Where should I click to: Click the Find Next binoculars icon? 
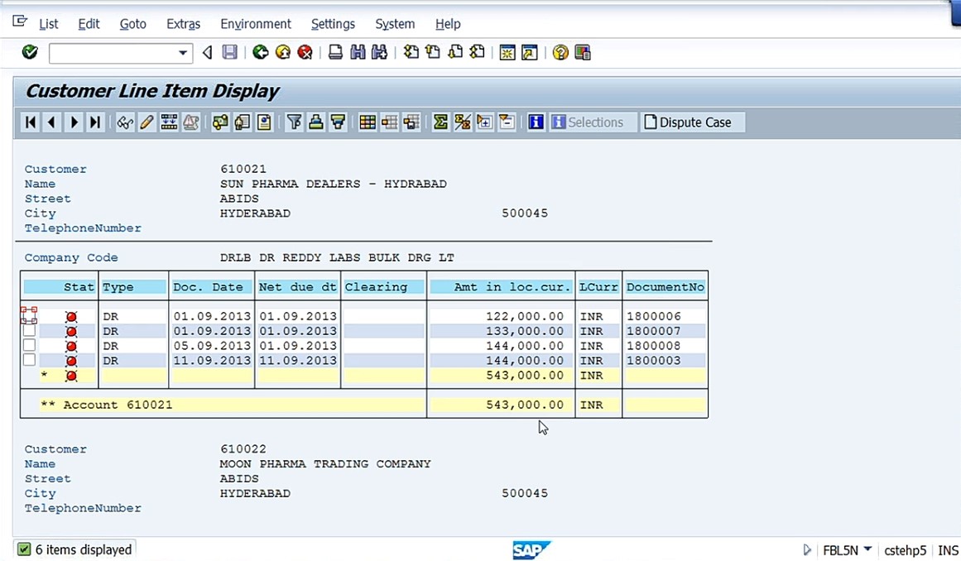pos(379,52)
